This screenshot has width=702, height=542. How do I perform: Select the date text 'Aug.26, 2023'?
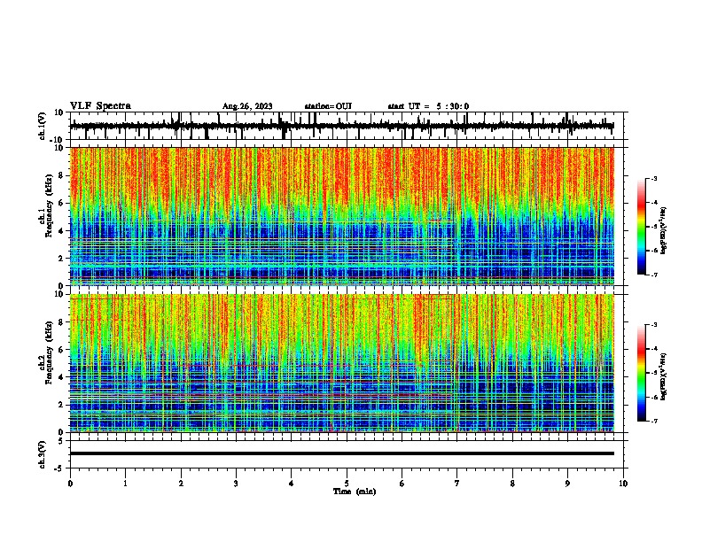(247, 106)
